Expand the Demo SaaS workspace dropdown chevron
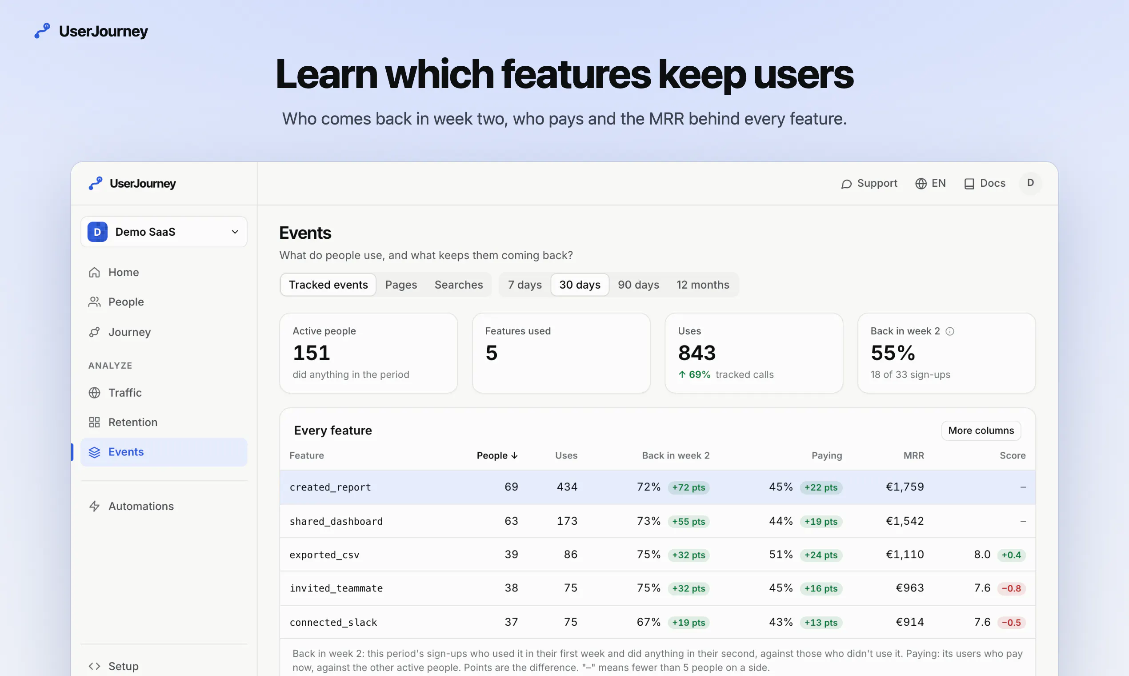 (235, 232)
